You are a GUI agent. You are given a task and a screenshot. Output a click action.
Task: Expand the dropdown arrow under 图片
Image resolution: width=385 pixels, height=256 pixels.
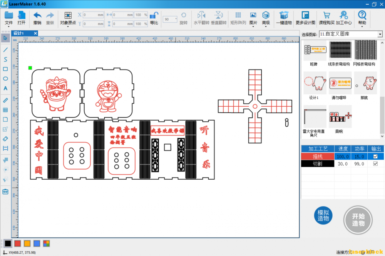pos(253,26)
